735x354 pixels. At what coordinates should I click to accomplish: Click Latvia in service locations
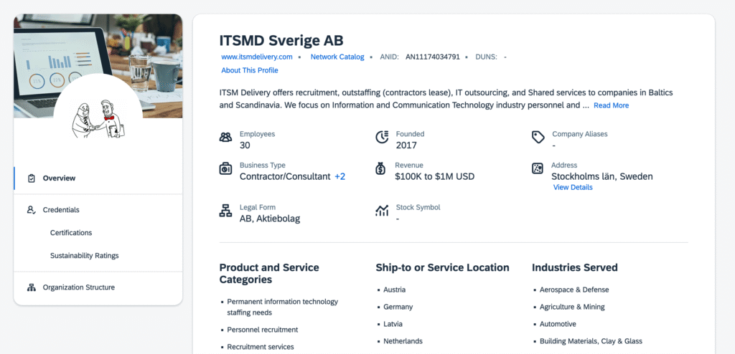coord(393,324)
